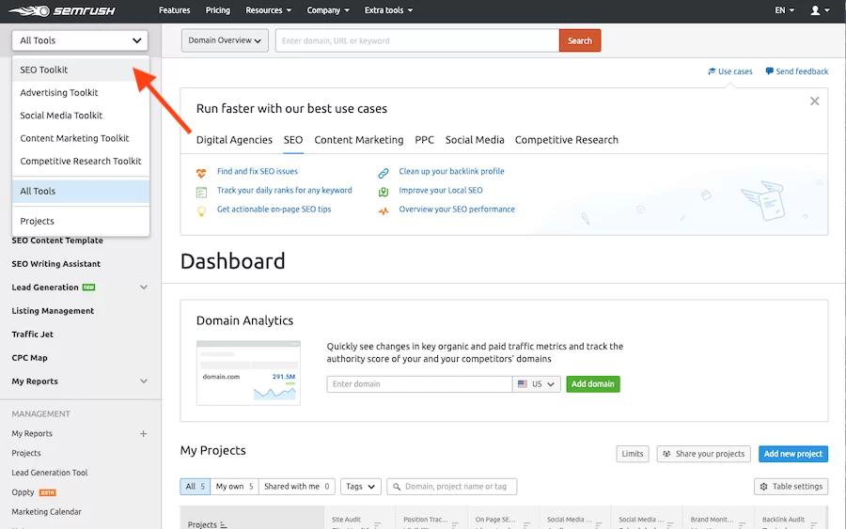
Task: Click the plus icon next to My Reports
Action: click(x=143, y=433)
